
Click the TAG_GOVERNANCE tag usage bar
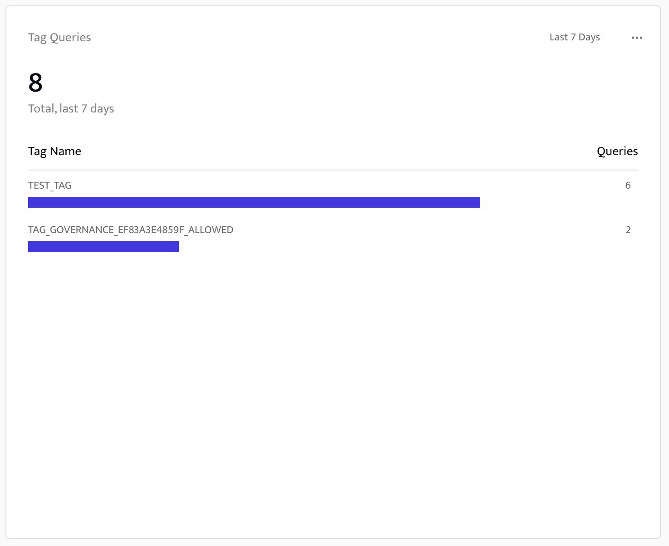(103, 246)
